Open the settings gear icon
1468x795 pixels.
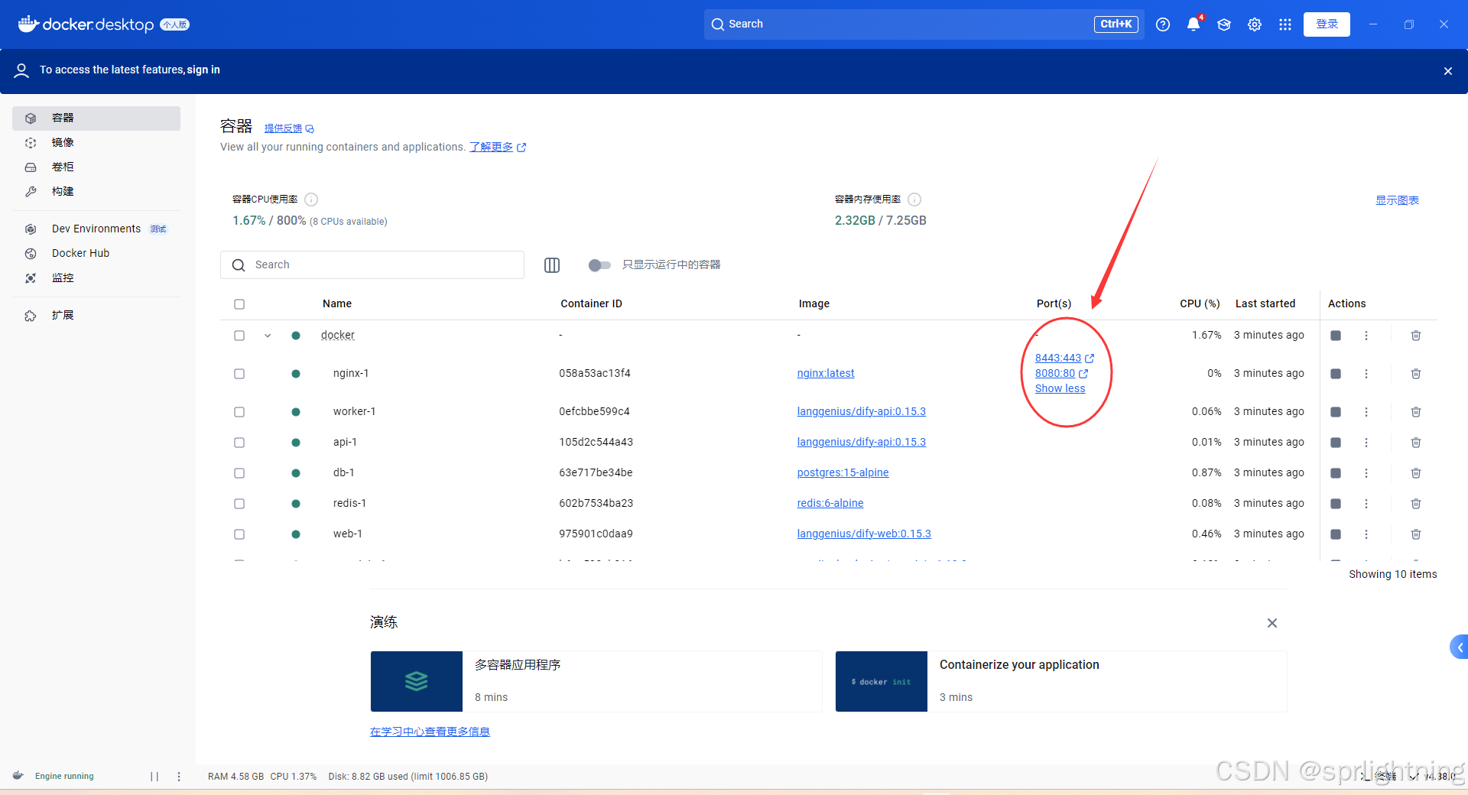click(x=1255, y=24)
